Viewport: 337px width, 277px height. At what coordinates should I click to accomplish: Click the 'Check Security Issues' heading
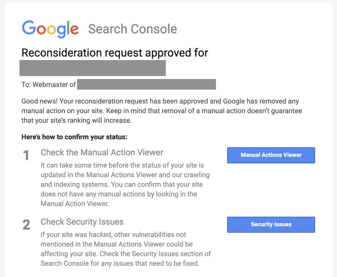point(82,222)
